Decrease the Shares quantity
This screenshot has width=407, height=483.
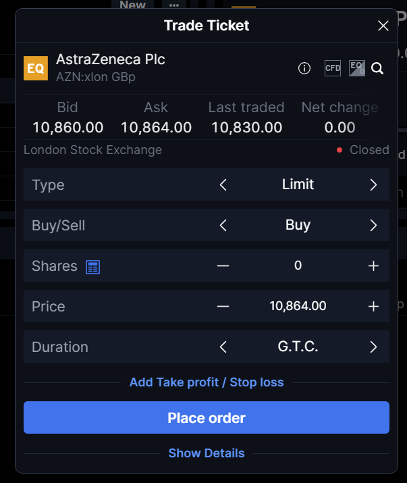tap(223, 266)
